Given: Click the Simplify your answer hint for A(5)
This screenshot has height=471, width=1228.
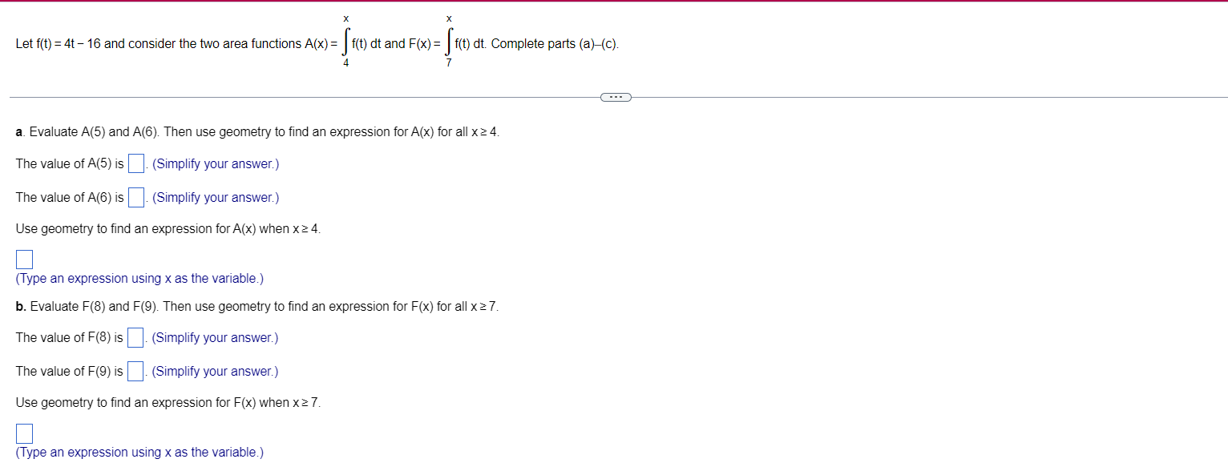Looking at the screenshot, I should [215, 163].
